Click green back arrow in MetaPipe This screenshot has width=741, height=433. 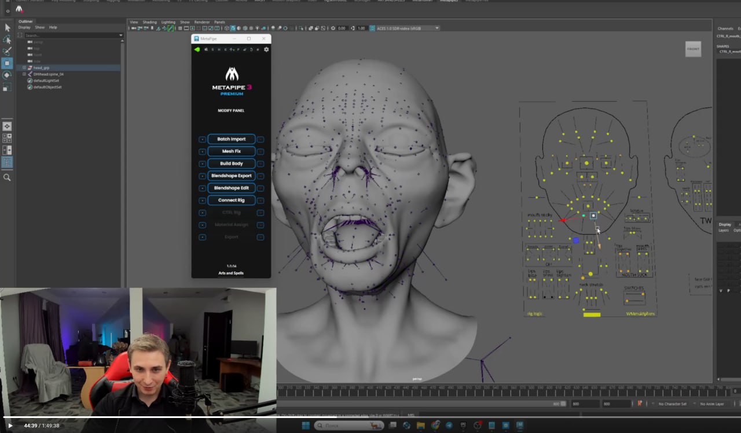click(x=197, y=50)
